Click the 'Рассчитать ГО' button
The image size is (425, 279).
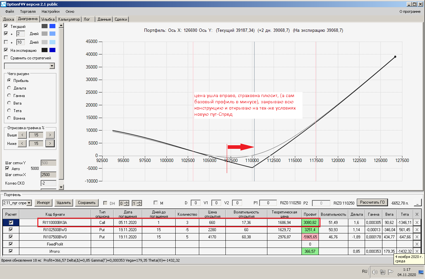[373, 202]
